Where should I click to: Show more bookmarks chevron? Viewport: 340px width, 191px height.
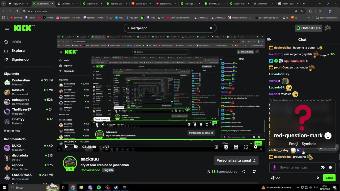308,18
